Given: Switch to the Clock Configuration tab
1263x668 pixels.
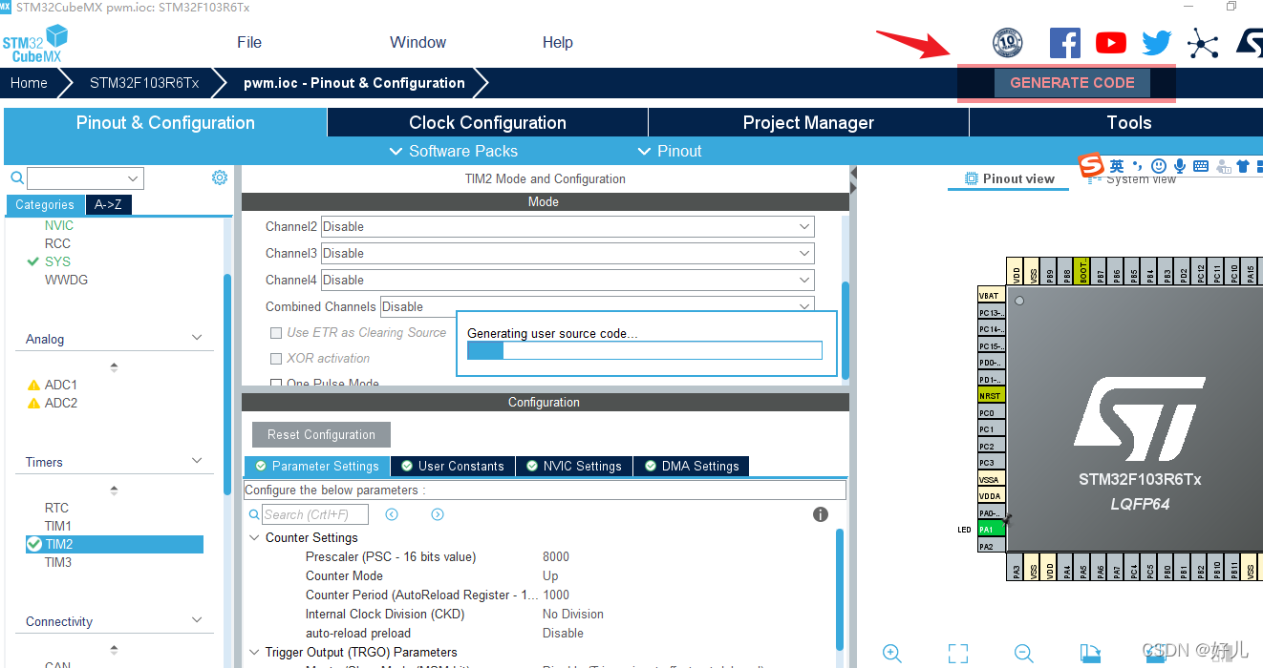Looking at the screenshot, I should click(x=487, y=122).
